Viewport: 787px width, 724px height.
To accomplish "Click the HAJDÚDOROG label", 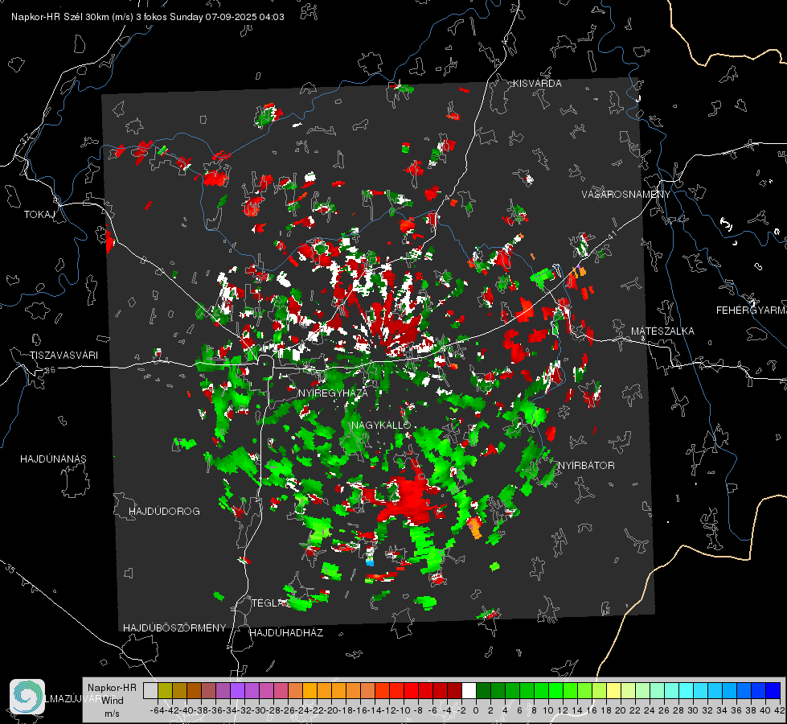I will (164, 512).
